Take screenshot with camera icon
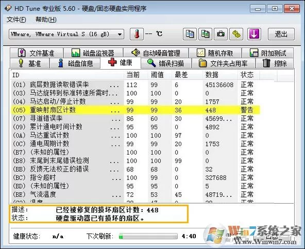The width and height of the screenshot is (305, 249). (x=221, y=34)
